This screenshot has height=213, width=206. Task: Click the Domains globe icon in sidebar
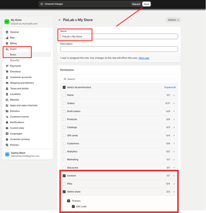tap(7, 111)
